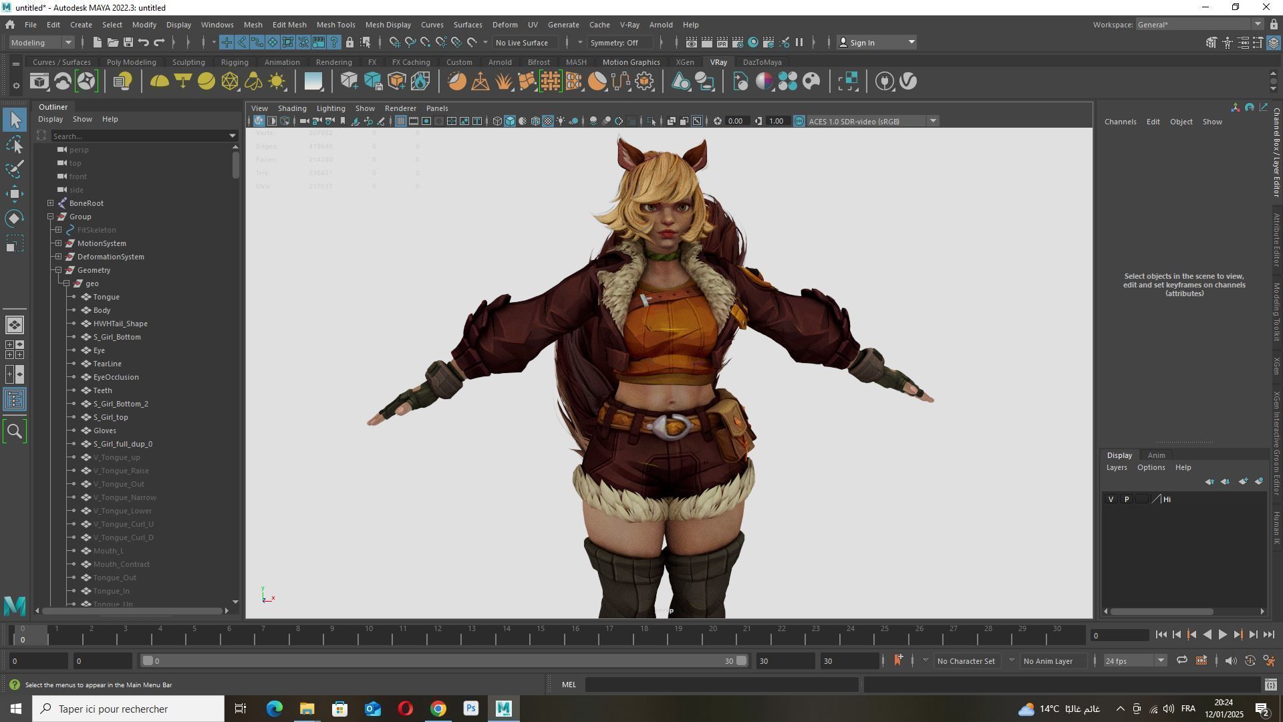Expand the MotionSystem node

pos(59,243)
